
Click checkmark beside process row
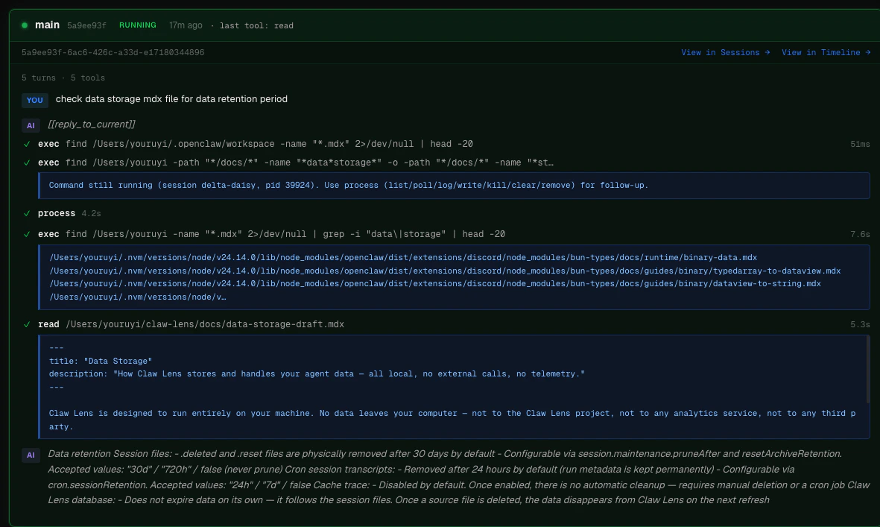point(27,213)
